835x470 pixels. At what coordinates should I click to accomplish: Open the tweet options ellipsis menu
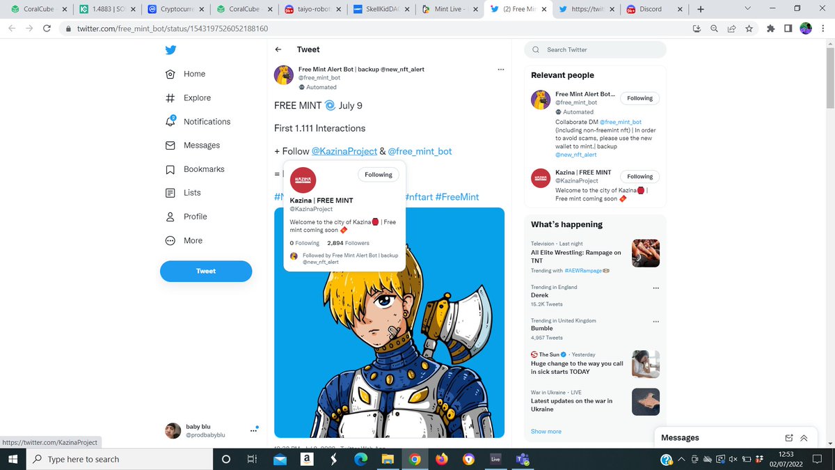pos(501,70)
